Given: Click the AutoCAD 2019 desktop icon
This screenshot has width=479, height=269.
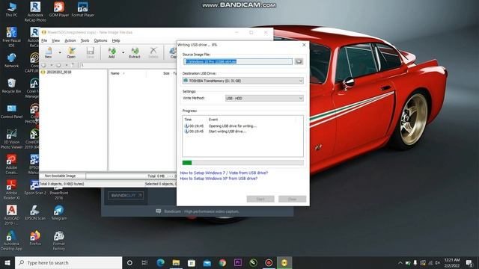Looking at the screenshot, I should (x=11, y=215).
